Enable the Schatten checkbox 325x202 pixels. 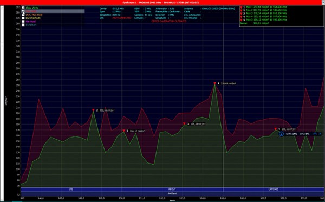click(23, 25)
